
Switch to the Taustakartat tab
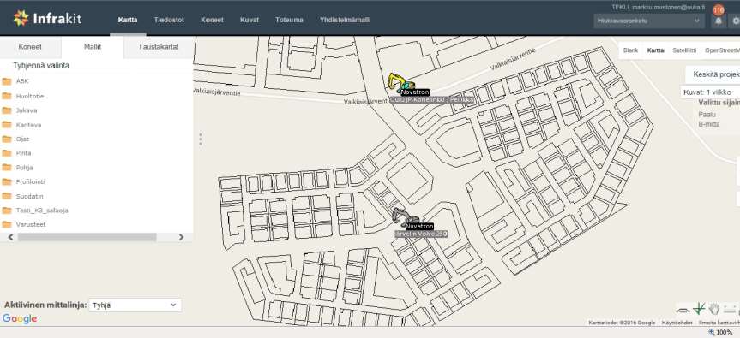tap(159, 47)
